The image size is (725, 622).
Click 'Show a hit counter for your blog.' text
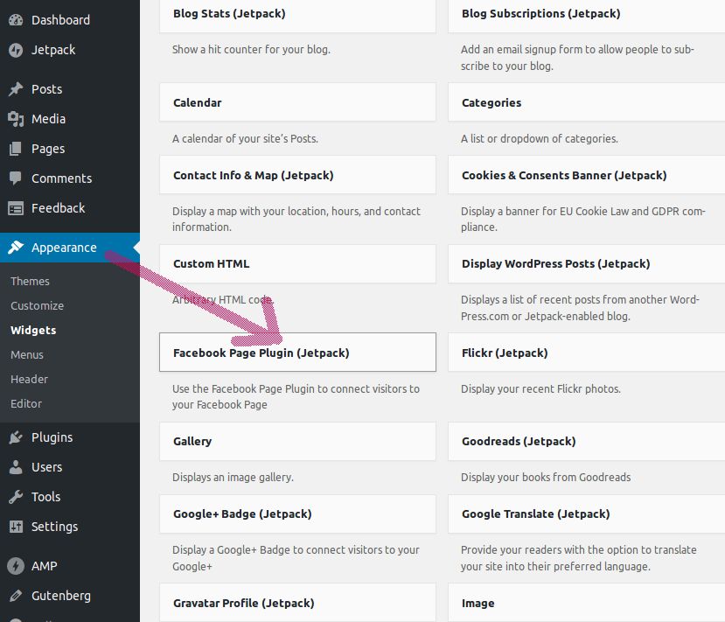252,50
